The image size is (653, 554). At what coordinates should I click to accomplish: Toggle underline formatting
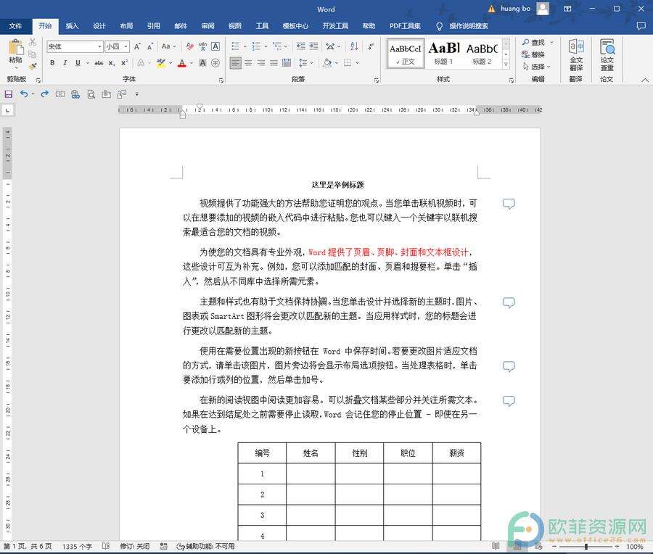coord(78,63)
